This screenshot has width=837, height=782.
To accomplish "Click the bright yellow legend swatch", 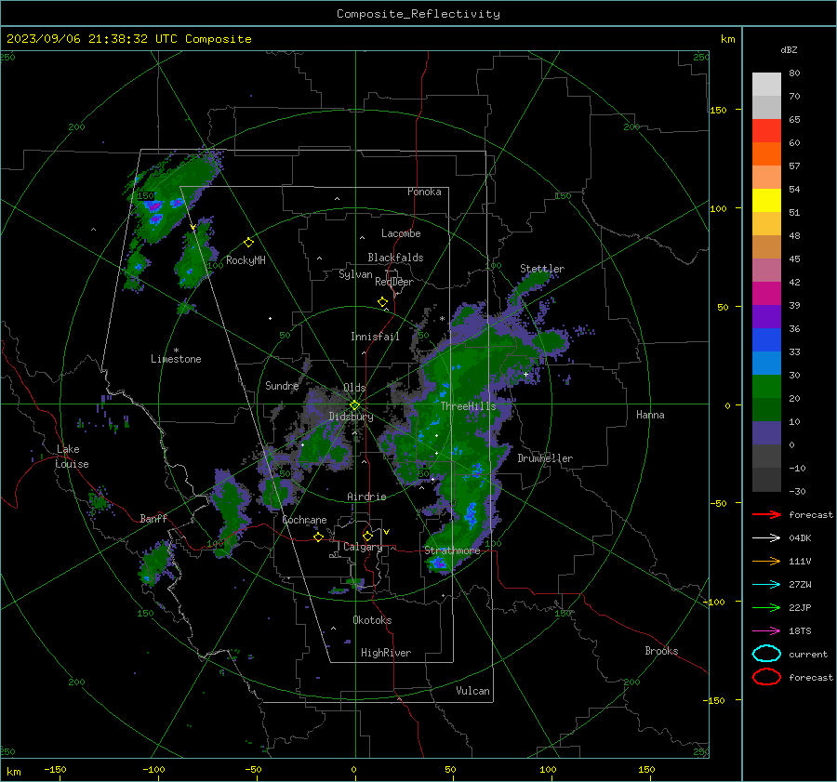I will tap(766, 200).
